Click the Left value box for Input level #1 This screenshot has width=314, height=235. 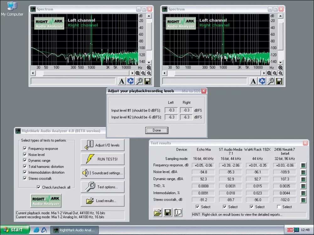click(171, 110)
